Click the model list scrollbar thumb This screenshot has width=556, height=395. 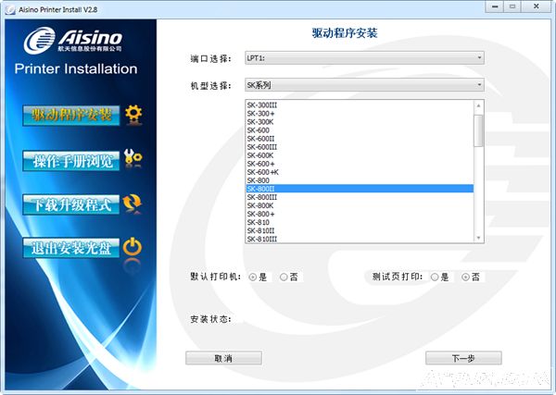pyautogui.click(x=478, y=130)
